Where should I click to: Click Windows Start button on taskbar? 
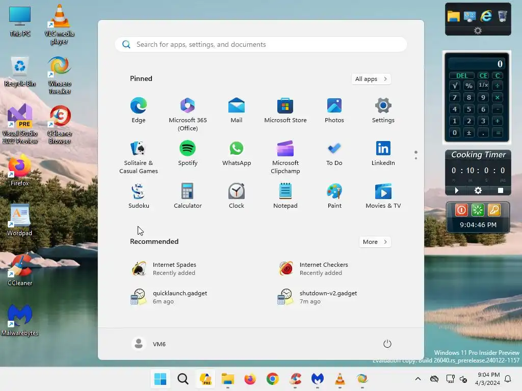click(160, 379)
